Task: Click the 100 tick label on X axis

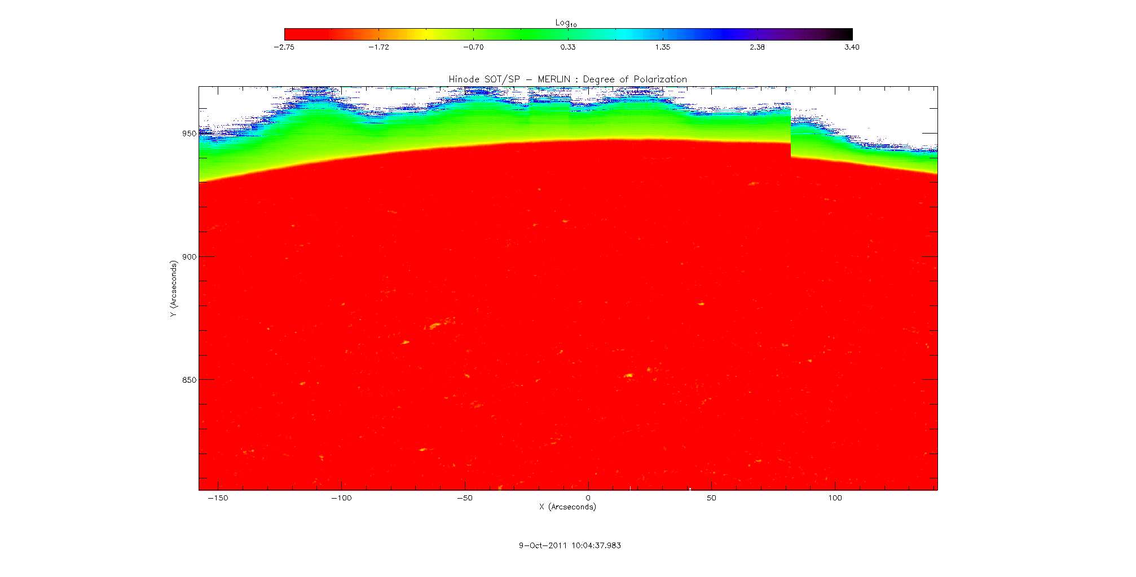Action: pyautogui.click(x=835, y=498)
